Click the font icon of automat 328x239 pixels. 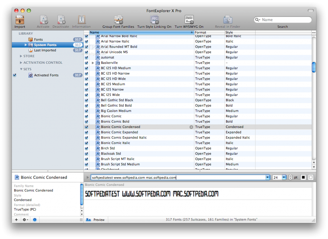click(98, 58)
